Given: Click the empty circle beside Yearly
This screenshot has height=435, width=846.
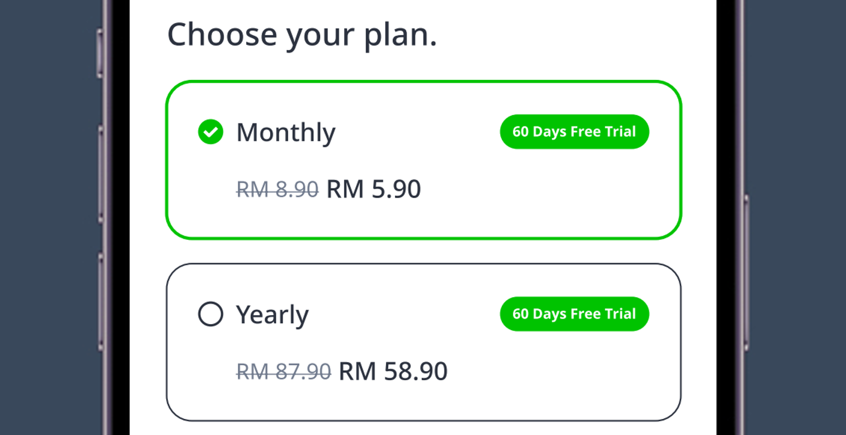Looking at the screenshot, I should (x=210, y=314).
